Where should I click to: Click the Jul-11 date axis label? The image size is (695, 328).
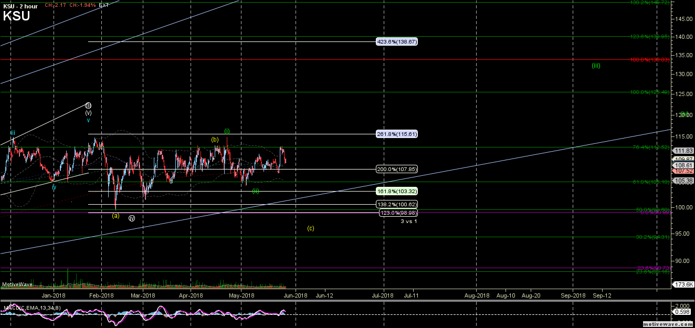[411, 295]
